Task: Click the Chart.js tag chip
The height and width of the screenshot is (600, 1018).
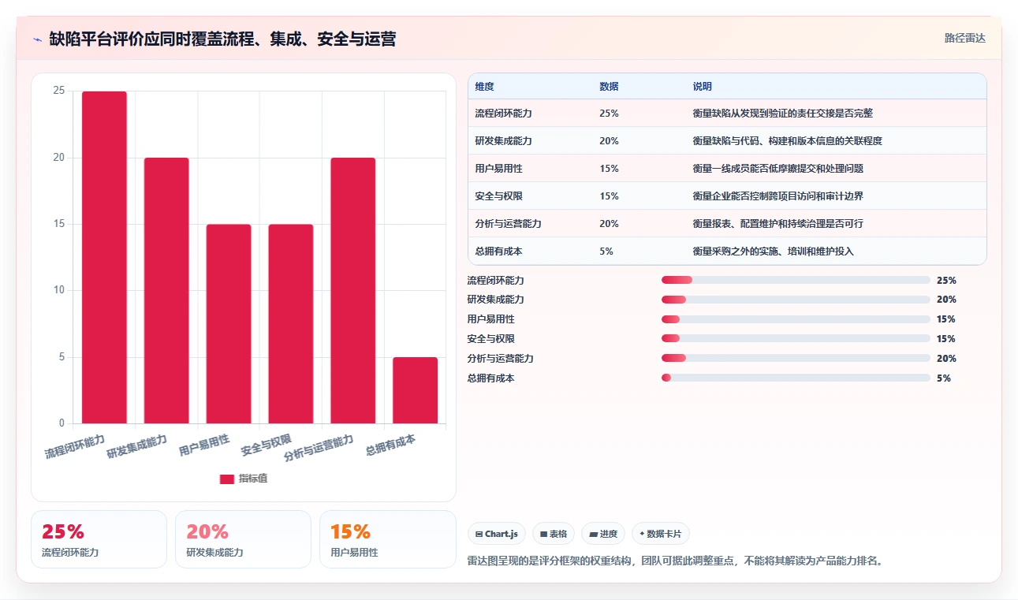Action: pos(497,534)
